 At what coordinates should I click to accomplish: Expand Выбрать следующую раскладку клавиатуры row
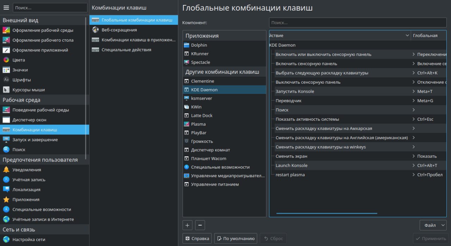tap(414, 73)
